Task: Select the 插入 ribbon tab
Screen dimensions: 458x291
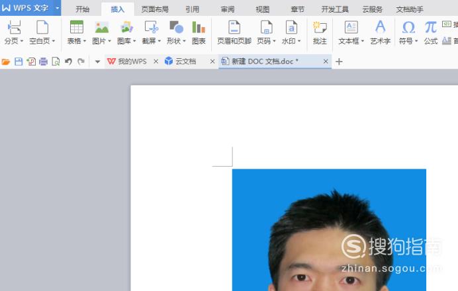Action: click(x=118, y=9)
